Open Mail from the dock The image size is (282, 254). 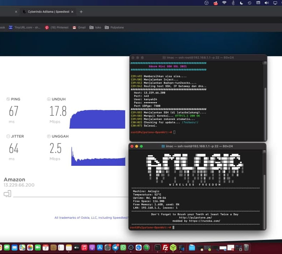coord(14,248)
